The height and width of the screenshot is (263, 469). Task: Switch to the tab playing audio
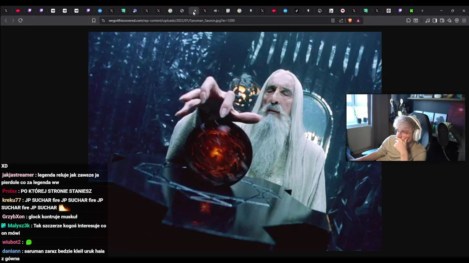pyautogui.click(x=215, y=11)
